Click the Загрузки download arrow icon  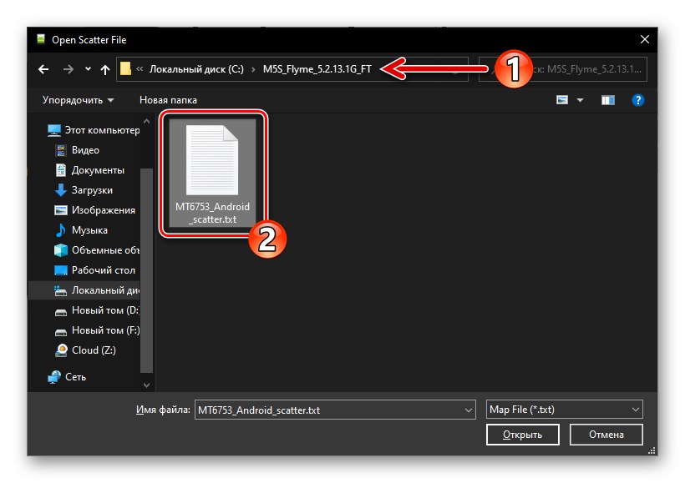[61, 190]
